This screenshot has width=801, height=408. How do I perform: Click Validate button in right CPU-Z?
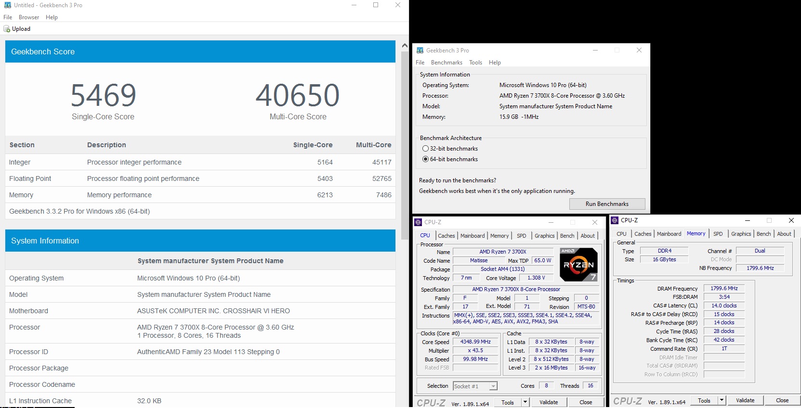(x=745, y=400)
